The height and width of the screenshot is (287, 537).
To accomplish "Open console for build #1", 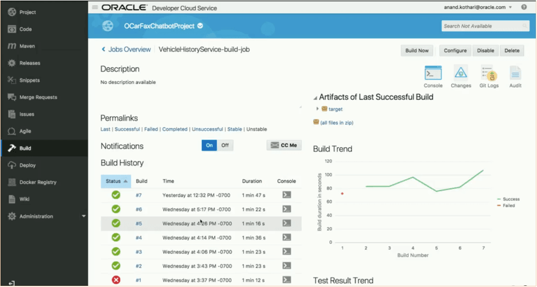I will pos(287,280).
